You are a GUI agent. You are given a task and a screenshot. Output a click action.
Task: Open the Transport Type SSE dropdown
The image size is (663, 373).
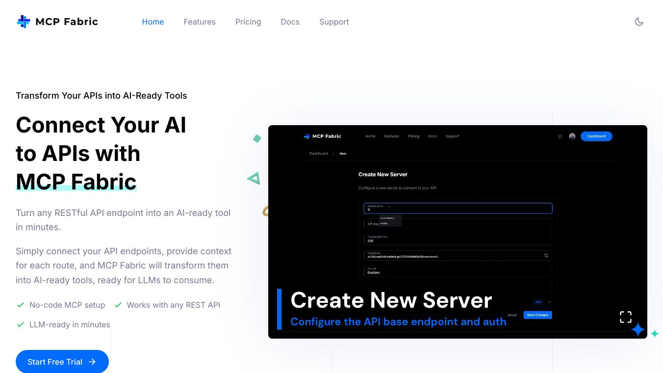tap(458, 240)
